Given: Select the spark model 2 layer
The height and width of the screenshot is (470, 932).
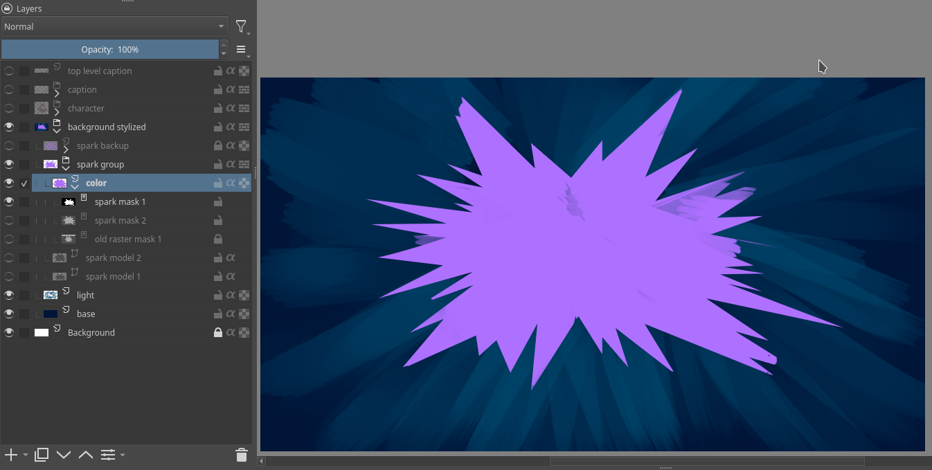Looking at the screenshot, I should point(113,257).
